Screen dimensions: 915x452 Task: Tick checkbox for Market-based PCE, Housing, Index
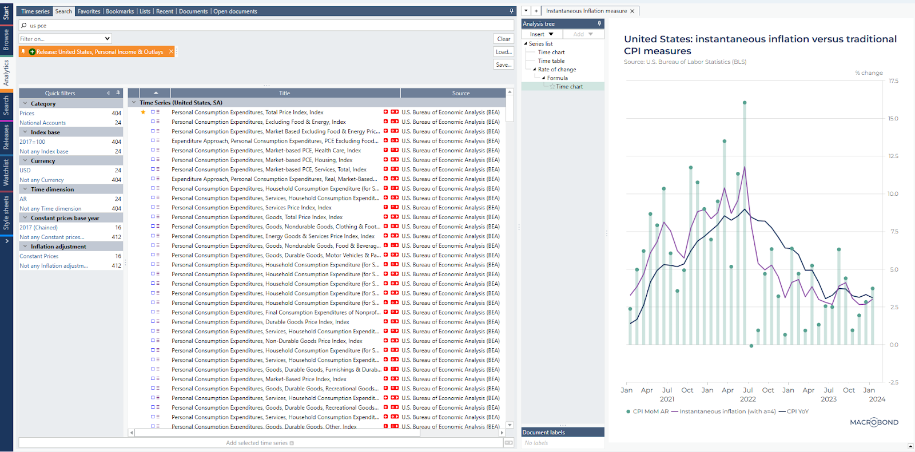[153, 160]
